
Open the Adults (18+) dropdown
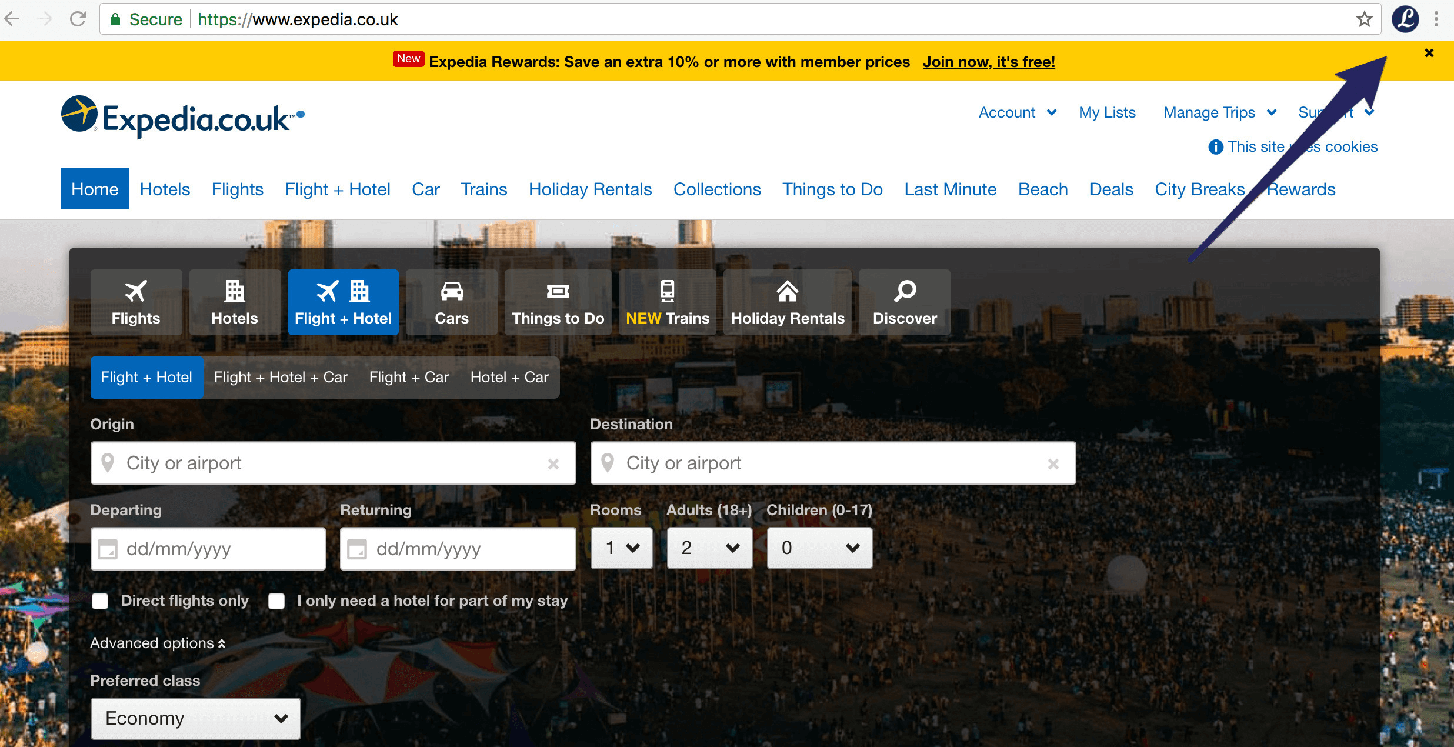click(710, 548)
